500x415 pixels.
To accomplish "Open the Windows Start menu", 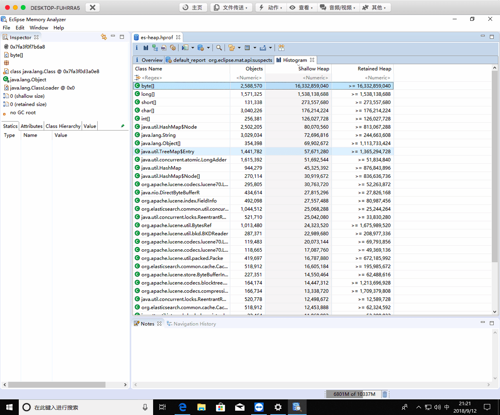I will click(9, 407).
